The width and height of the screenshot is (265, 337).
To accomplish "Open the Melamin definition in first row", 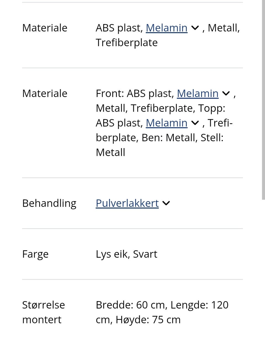I will [166, 28].
